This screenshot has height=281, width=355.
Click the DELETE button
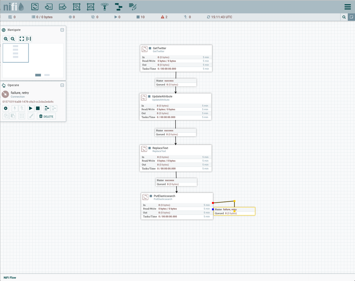click(46, 116)
